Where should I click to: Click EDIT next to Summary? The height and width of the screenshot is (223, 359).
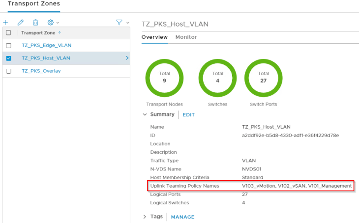coord(189,115)
